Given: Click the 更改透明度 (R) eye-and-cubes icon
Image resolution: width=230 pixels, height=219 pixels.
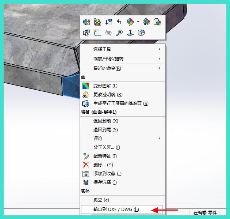Looking at the screenshot, I should [86, 95].
